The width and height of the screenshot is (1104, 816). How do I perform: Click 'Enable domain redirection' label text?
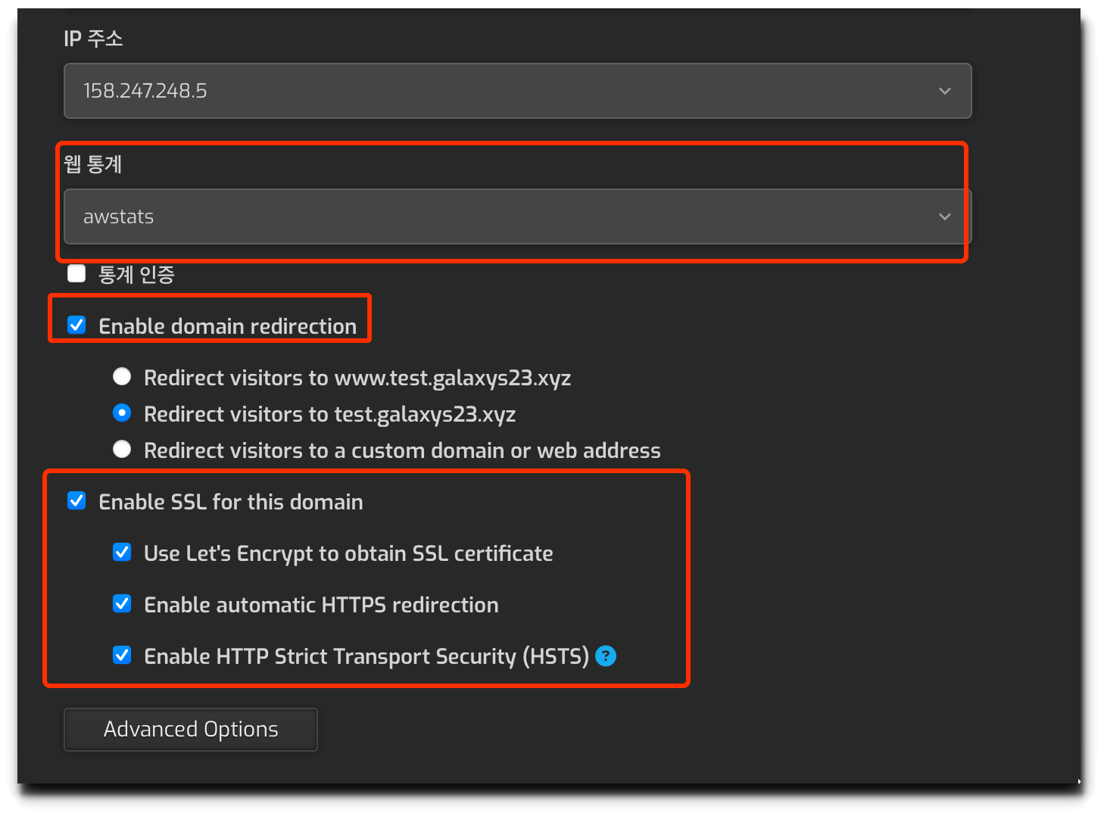(x=228, y=326)
